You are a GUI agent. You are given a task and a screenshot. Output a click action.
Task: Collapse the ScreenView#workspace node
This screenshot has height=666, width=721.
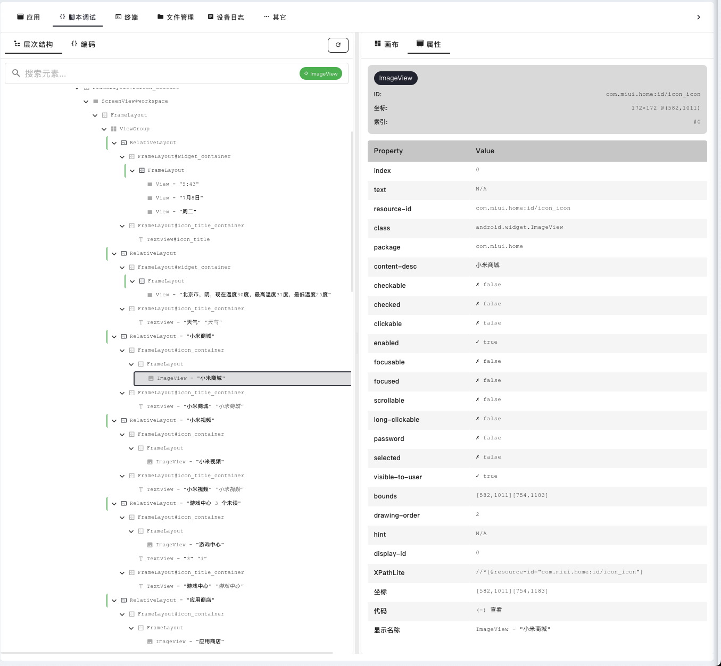(x=86, y=101)
